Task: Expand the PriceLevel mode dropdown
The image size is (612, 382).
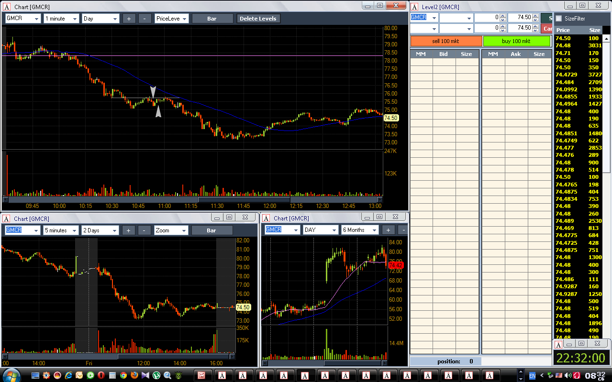Action: (x=172, y=19)
